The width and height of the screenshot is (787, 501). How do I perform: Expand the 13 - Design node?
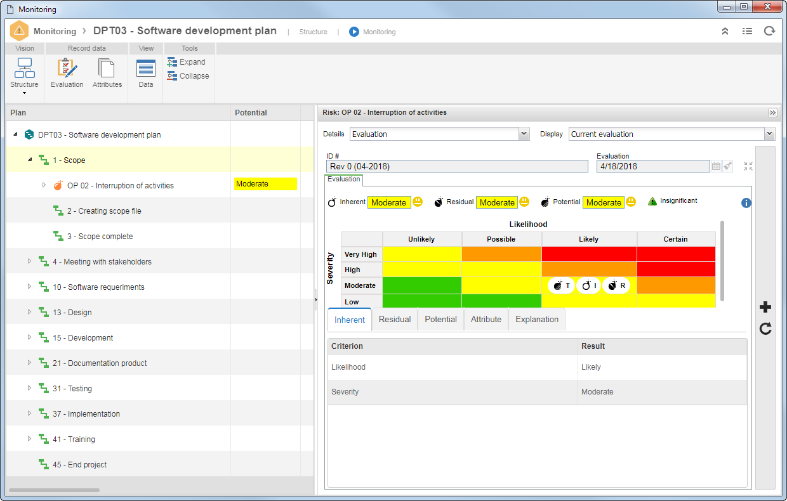(29, 312)
